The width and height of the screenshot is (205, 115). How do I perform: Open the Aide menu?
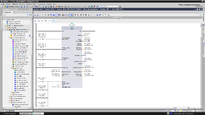coord(54,4)
